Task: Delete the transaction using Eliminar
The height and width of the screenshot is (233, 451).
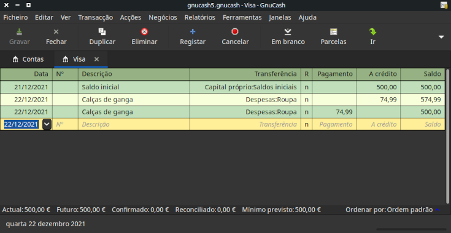Action: [144, 37]
